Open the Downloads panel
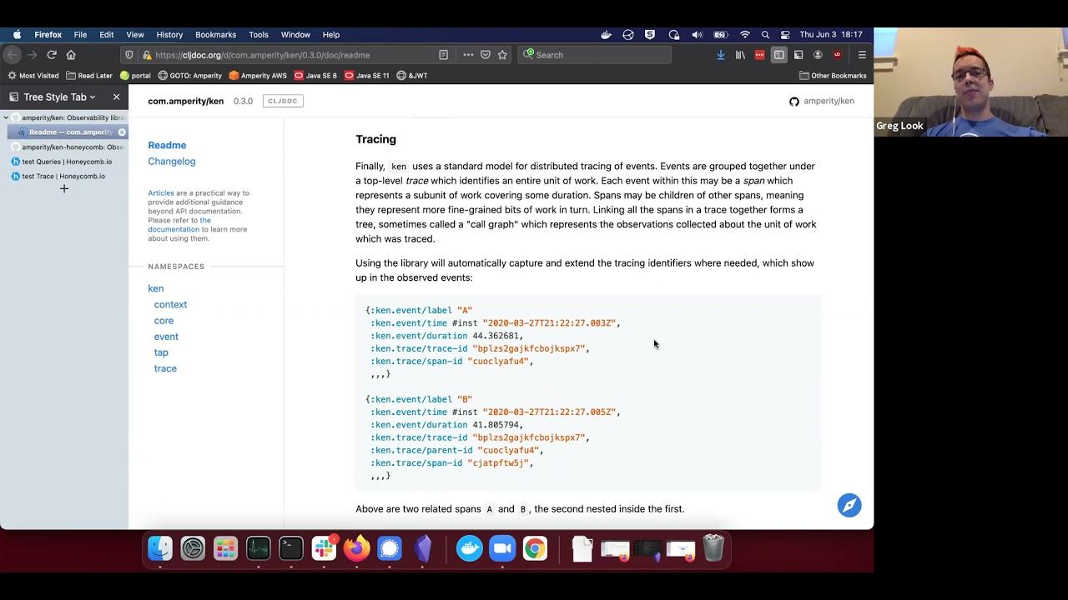 (721, 55)
